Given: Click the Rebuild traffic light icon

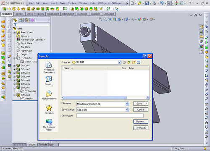Looking at the screenshot, I should pyautogui.click(x=176, y=3).
